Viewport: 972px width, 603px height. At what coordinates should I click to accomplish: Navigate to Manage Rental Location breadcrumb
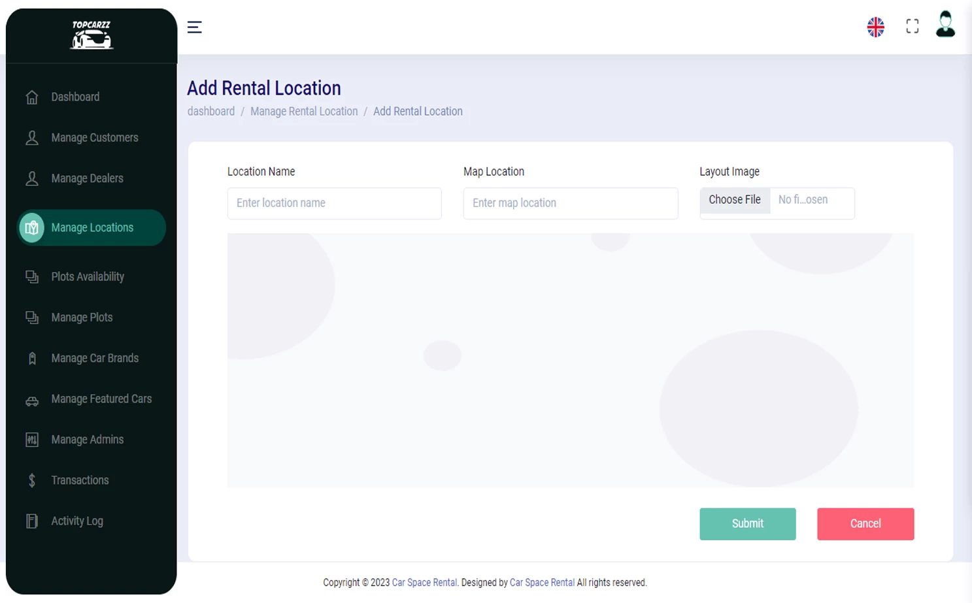coord(304,111)
